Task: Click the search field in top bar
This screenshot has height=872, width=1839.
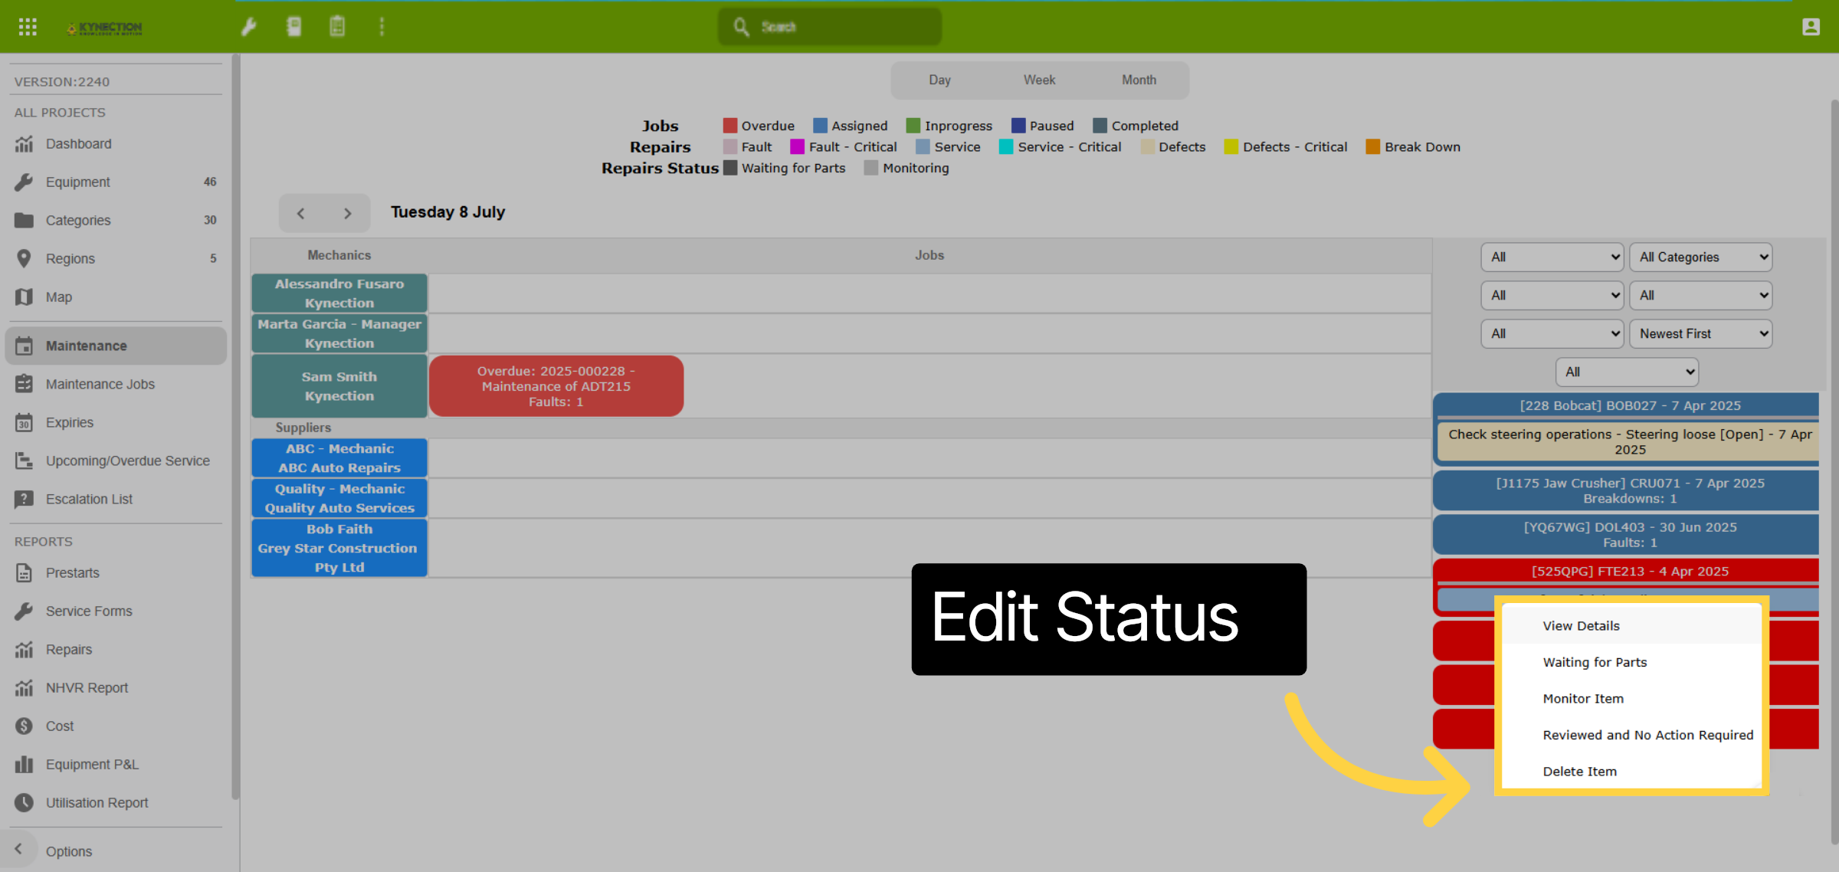Action: [830, 27]
